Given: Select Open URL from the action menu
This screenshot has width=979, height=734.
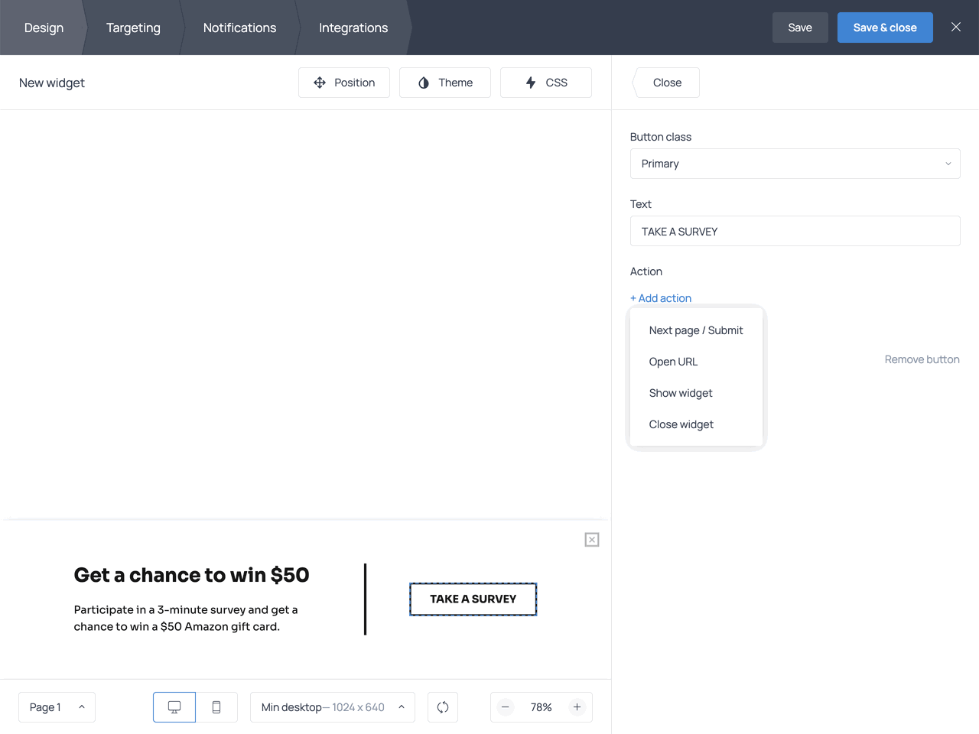Looking at the screenshot, I should coord(673,362).
